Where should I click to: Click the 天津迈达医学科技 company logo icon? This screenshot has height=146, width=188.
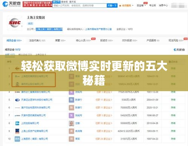coord(17,100)
